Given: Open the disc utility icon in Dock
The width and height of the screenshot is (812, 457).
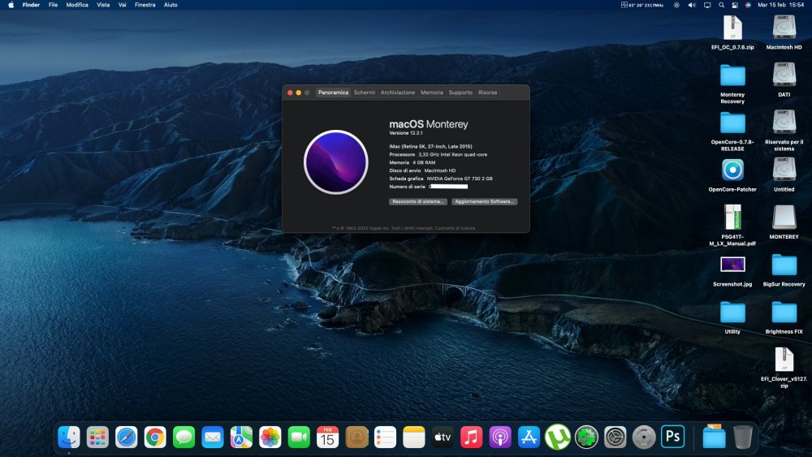Looking at the screenshot, I should pos(644,438).
